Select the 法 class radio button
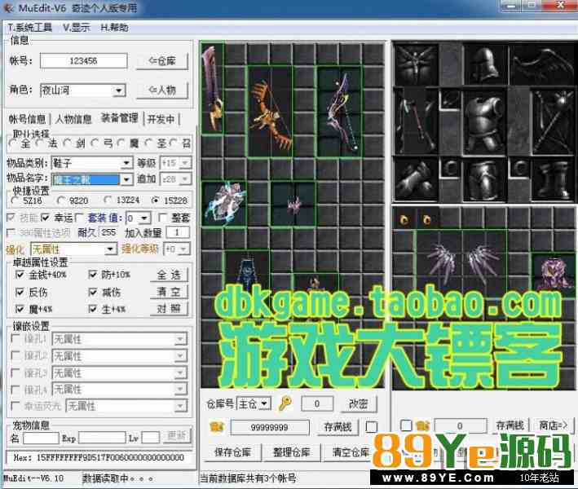The height and width of the screenshot is (489, 578). tap(41, 143)
